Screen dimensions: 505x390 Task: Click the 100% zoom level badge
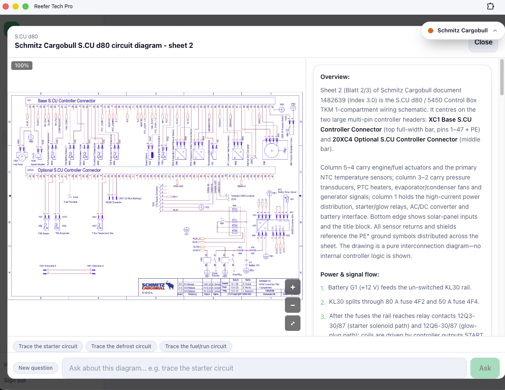pos(22,66)
